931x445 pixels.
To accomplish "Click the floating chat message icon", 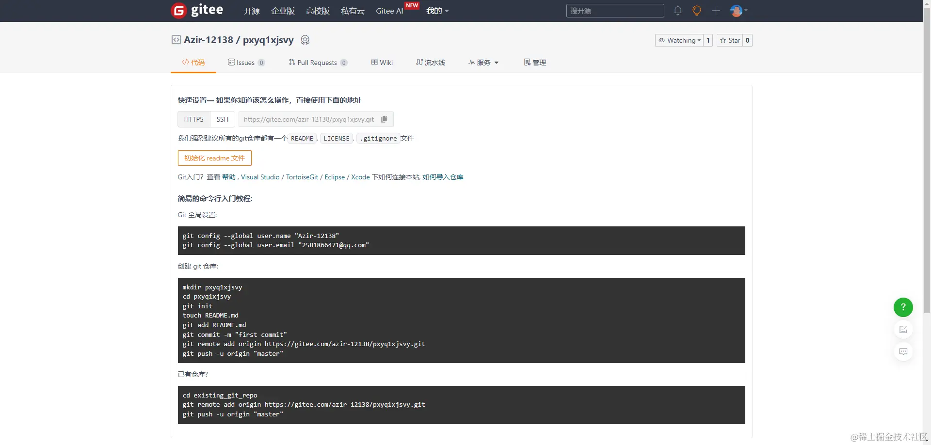I will point(903,351).
